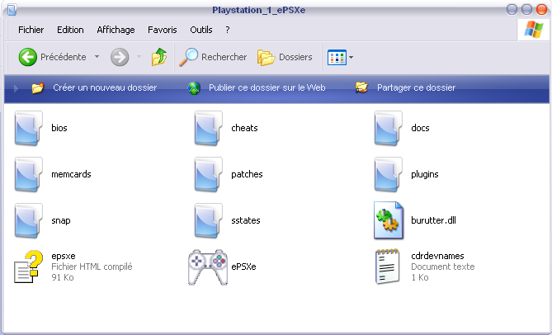Open the forward history dropdown arrow
The image size is (552, 335).
coord(139,57)
